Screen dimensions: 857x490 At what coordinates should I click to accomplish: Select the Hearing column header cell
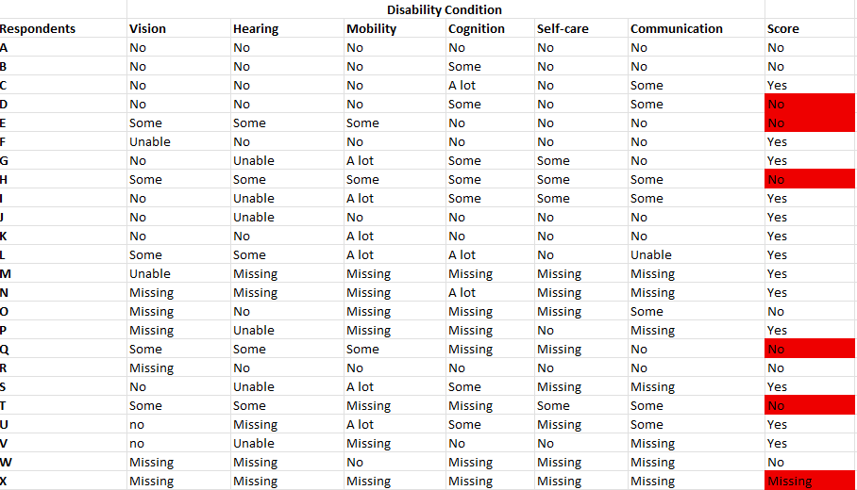point(288,28)
